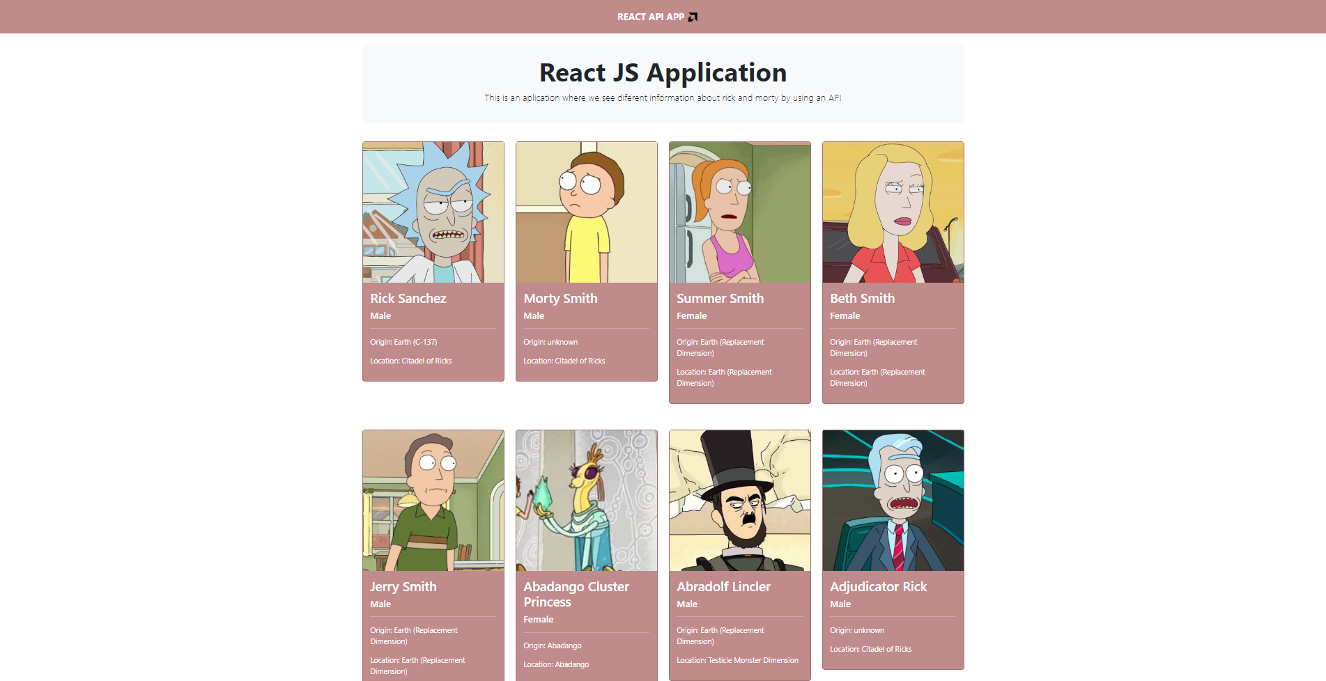
Task: Open Abradolf Lincler's character portrait
Action: coord(739,500)
